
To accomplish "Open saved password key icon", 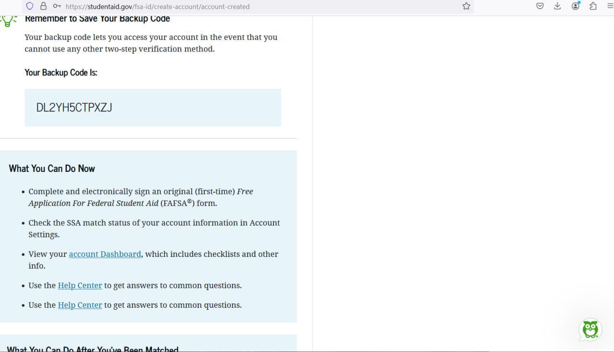I will 57,6.
